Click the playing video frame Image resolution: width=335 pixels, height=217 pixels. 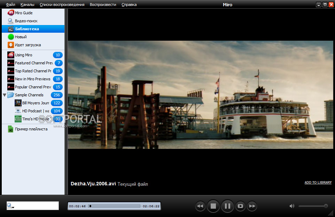[200, 95]
